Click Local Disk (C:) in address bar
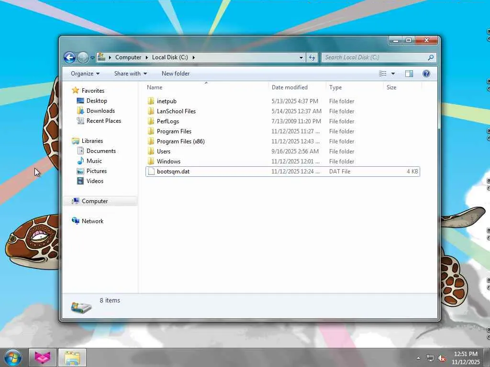This screenshot has width=490, height=367. 170,57
